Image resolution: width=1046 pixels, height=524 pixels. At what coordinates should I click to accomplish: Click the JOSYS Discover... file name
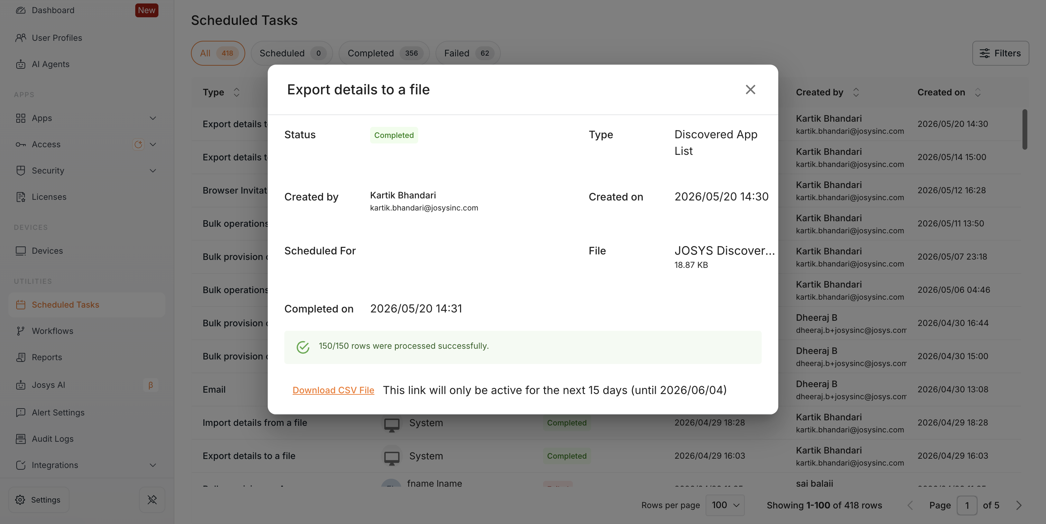pyautogui.click(x=724, y=251)
